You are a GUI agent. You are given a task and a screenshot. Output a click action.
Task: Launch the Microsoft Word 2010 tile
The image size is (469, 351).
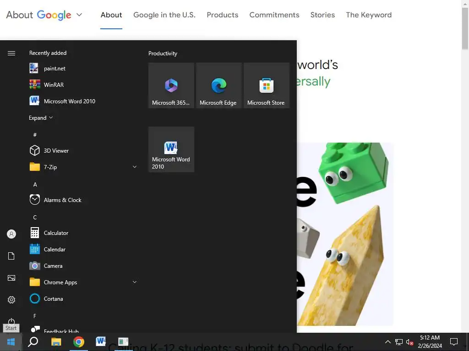171,149
